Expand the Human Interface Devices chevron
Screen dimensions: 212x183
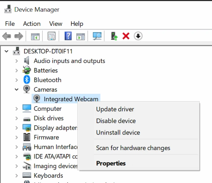16,147
